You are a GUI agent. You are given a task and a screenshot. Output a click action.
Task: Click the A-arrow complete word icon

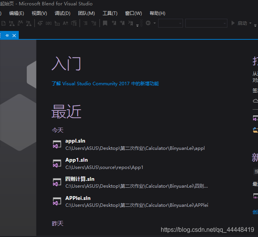coord(65,23)
